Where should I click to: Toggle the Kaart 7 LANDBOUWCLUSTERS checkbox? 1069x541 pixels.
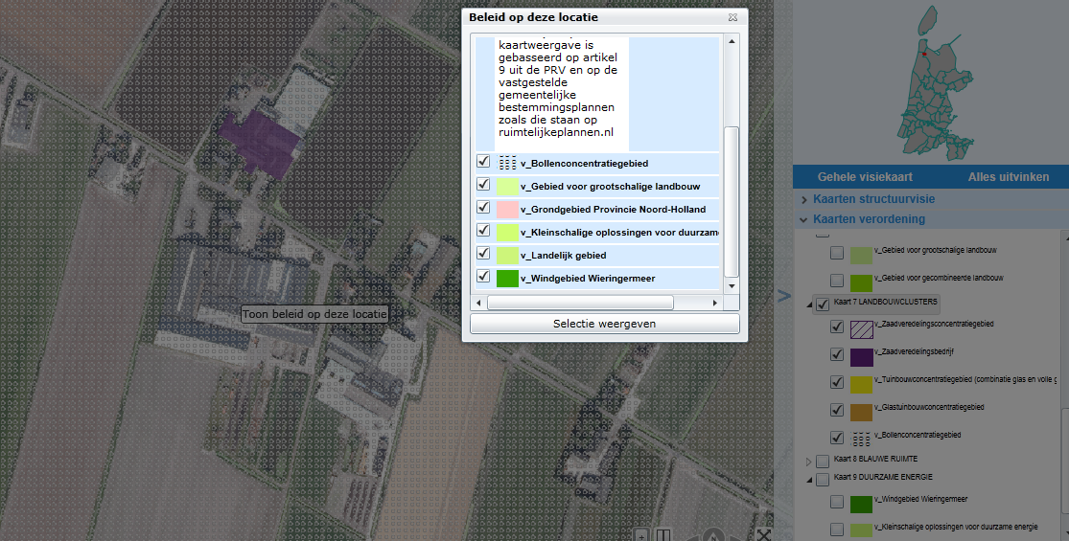[823, 304]
